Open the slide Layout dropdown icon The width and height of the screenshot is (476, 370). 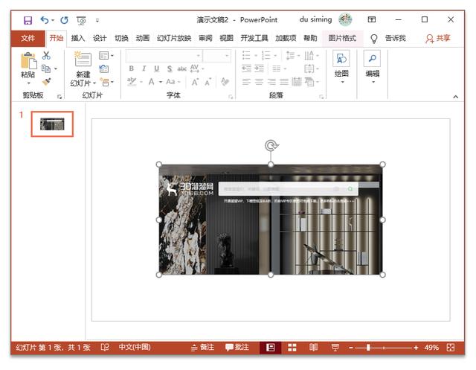click(x=106, y=56)
